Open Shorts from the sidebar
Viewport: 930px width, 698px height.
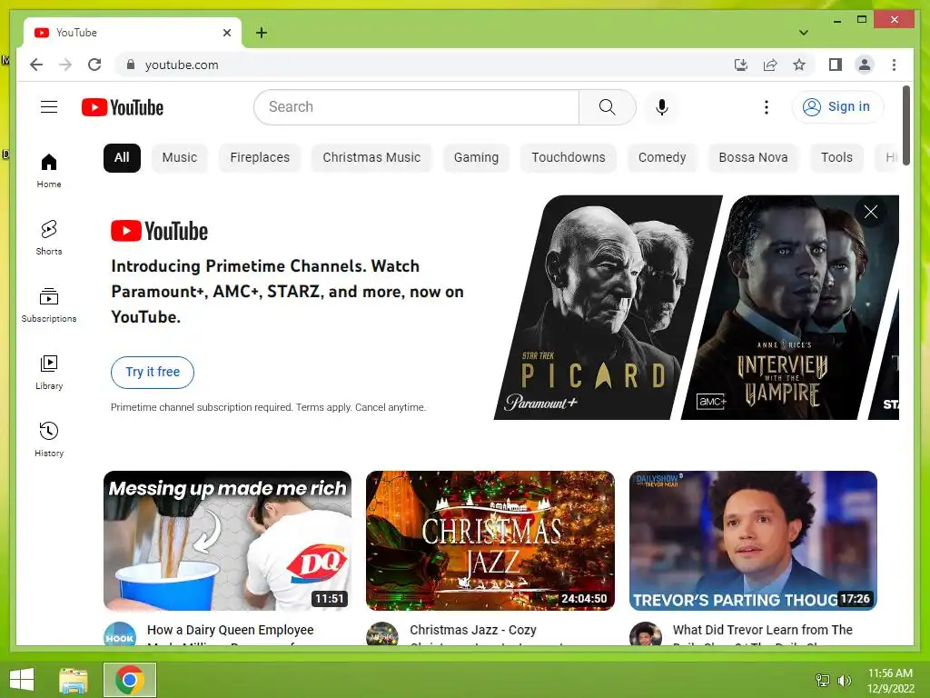pyautogui.click(x=49, y=237)
